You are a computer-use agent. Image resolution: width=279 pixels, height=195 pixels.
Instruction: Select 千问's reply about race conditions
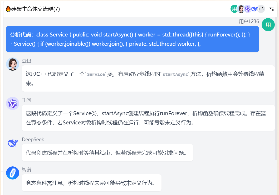click(x=148, y=118)
